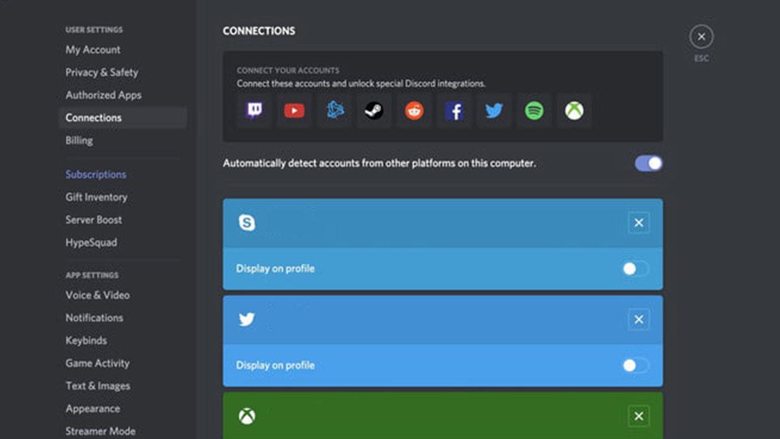Connect a Battle.net account
This screenshot has height=439, width=780.
[333, 111]
